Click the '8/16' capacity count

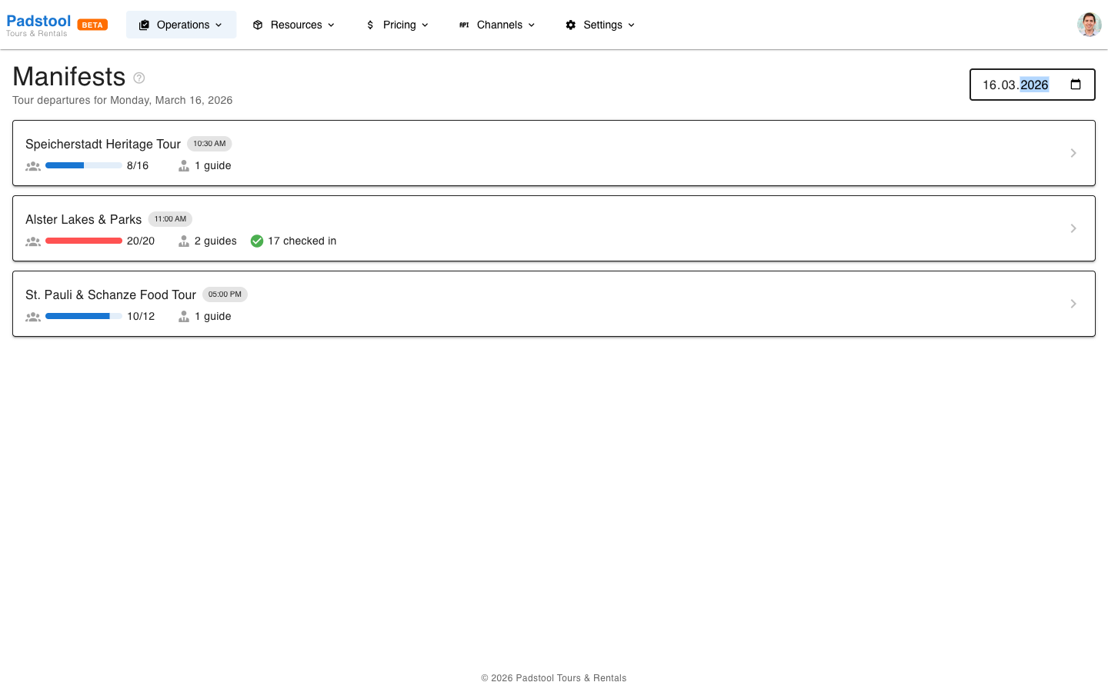(x=138, y=165)
